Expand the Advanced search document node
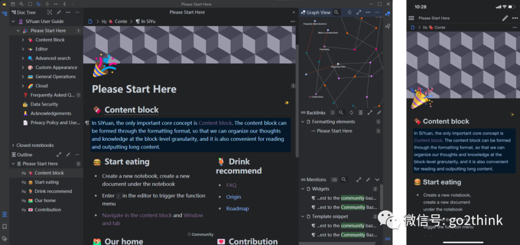Image resolution: width=520 pixels, height=245 pixels. coord(23,58)
